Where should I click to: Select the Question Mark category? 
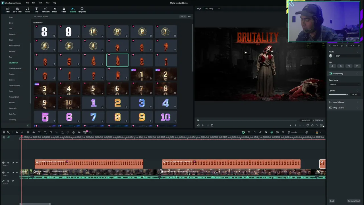point(15,85)
